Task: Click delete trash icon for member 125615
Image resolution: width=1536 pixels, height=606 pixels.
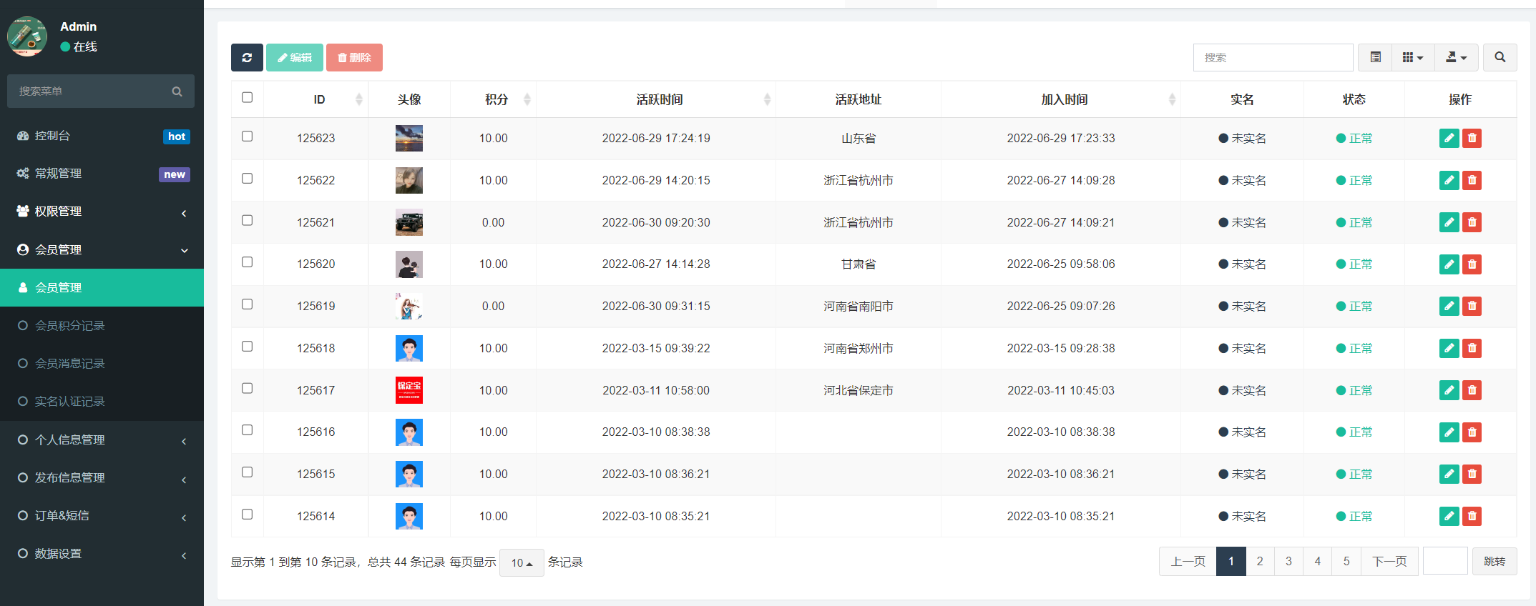Action: (x=1472, y=474)
